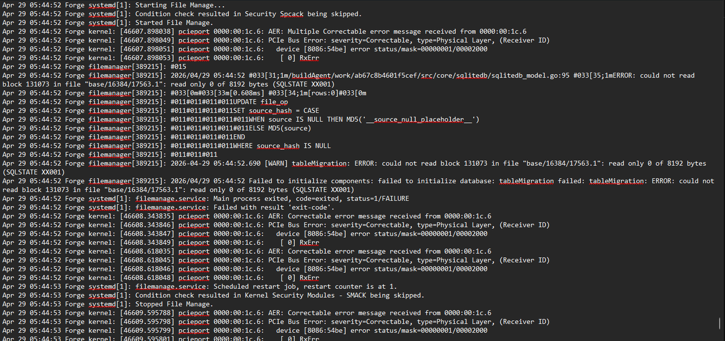
Task: Select kernel timestamp [46609.595788]
Action: click(x=147, y=313)
